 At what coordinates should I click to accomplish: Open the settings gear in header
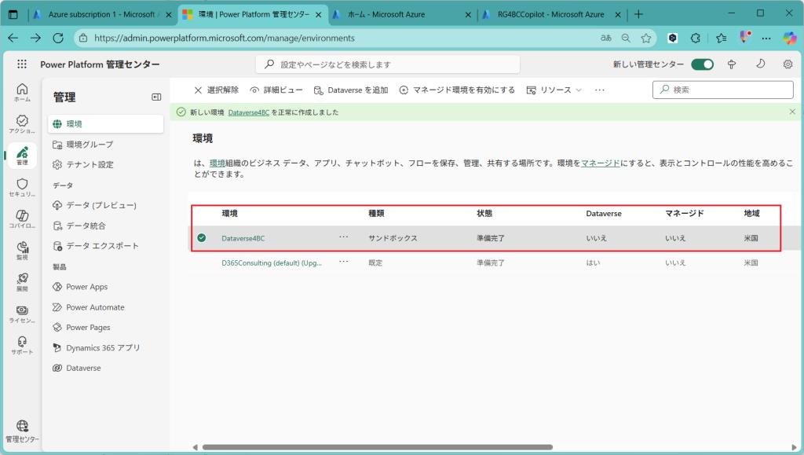coord(788,64)
